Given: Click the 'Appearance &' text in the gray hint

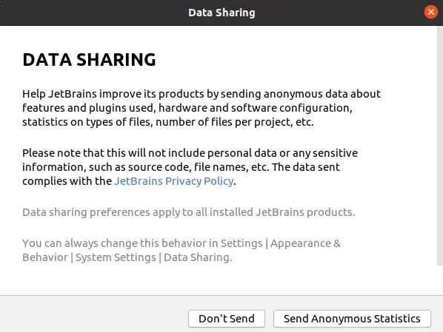Looking at the screenshot, I should (305, 243).
